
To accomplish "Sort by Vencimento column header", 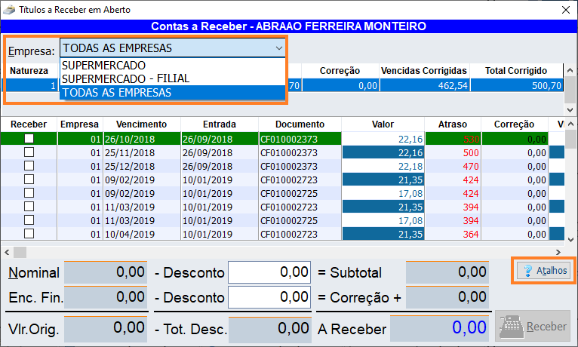I will tap(142, 124).
